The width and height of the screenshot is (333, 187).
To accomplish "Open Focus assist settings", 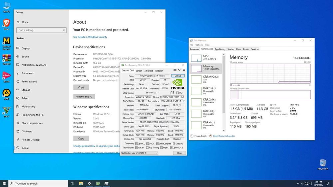I will [x=28, y=73].
